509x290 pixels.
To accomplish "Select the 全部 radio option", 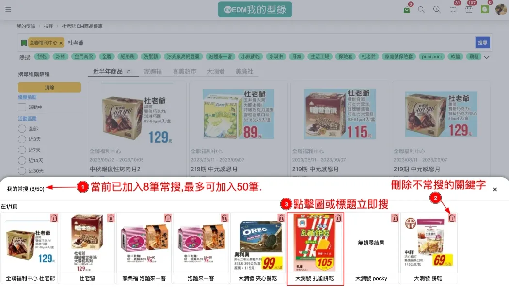I will (x=22, y=129).
